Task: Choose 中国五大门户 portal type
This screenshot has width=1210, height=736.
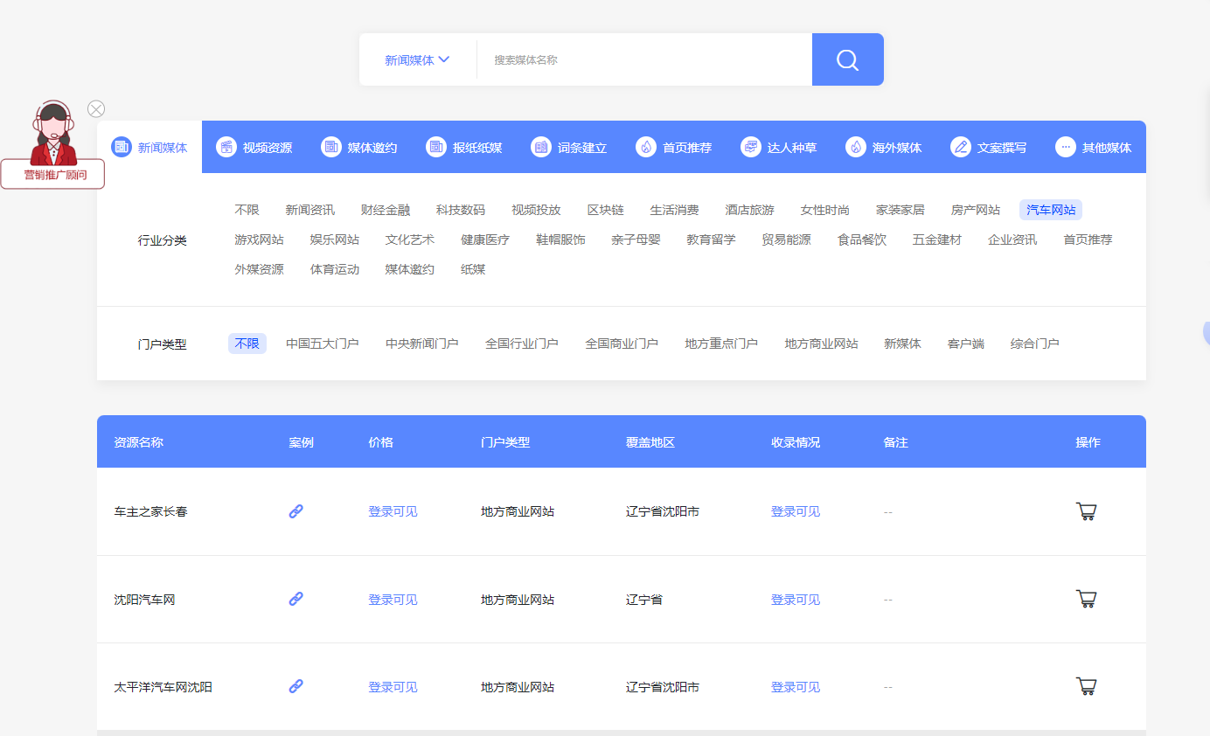Action: point(323,344)
